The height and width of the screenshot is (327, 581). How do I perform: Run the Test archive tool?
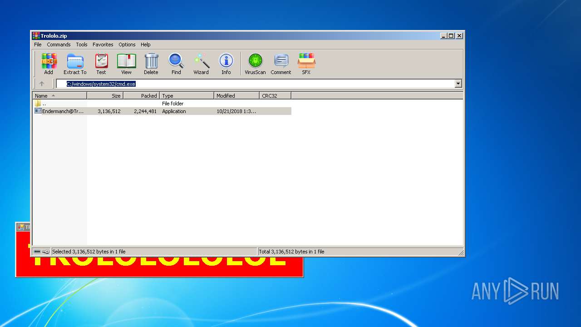101,64
